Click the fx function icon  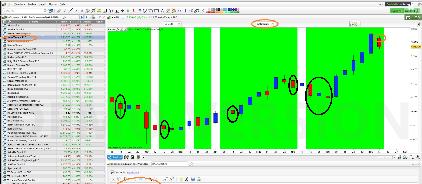[187, 179]
